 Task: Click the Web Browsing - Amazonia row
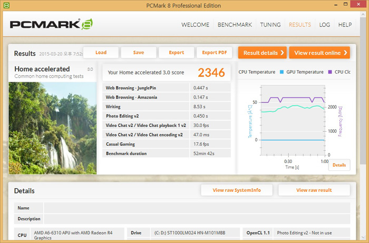pyautogui.click(x=167, y=97)
